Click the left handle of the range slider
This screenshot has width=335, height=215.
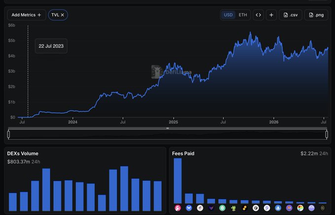[8, 134]
